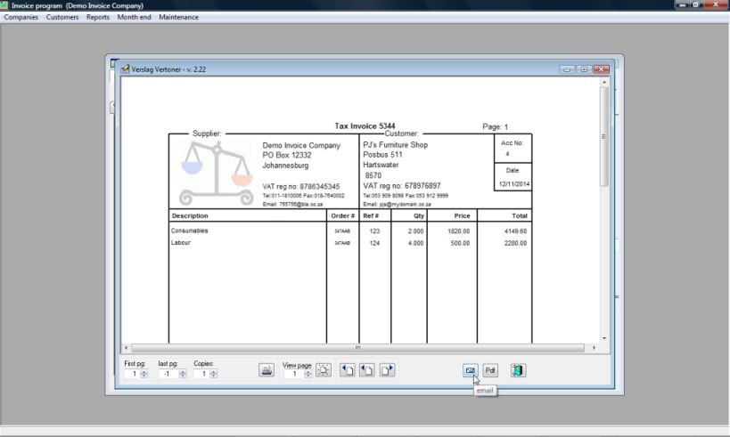The image size is (730, 437).
Task: Increase First pg value with up arrow
Action: pos(144,372)
